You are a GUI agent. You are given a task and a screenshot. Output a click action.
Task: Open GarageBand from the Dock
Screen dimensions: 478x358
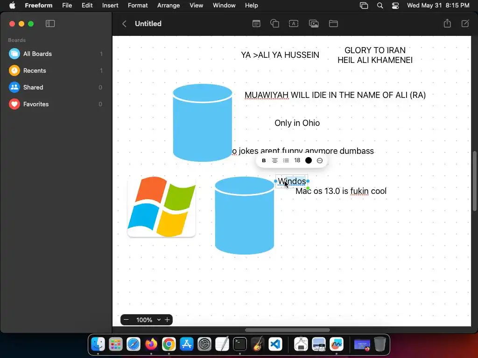coord(258,344)
